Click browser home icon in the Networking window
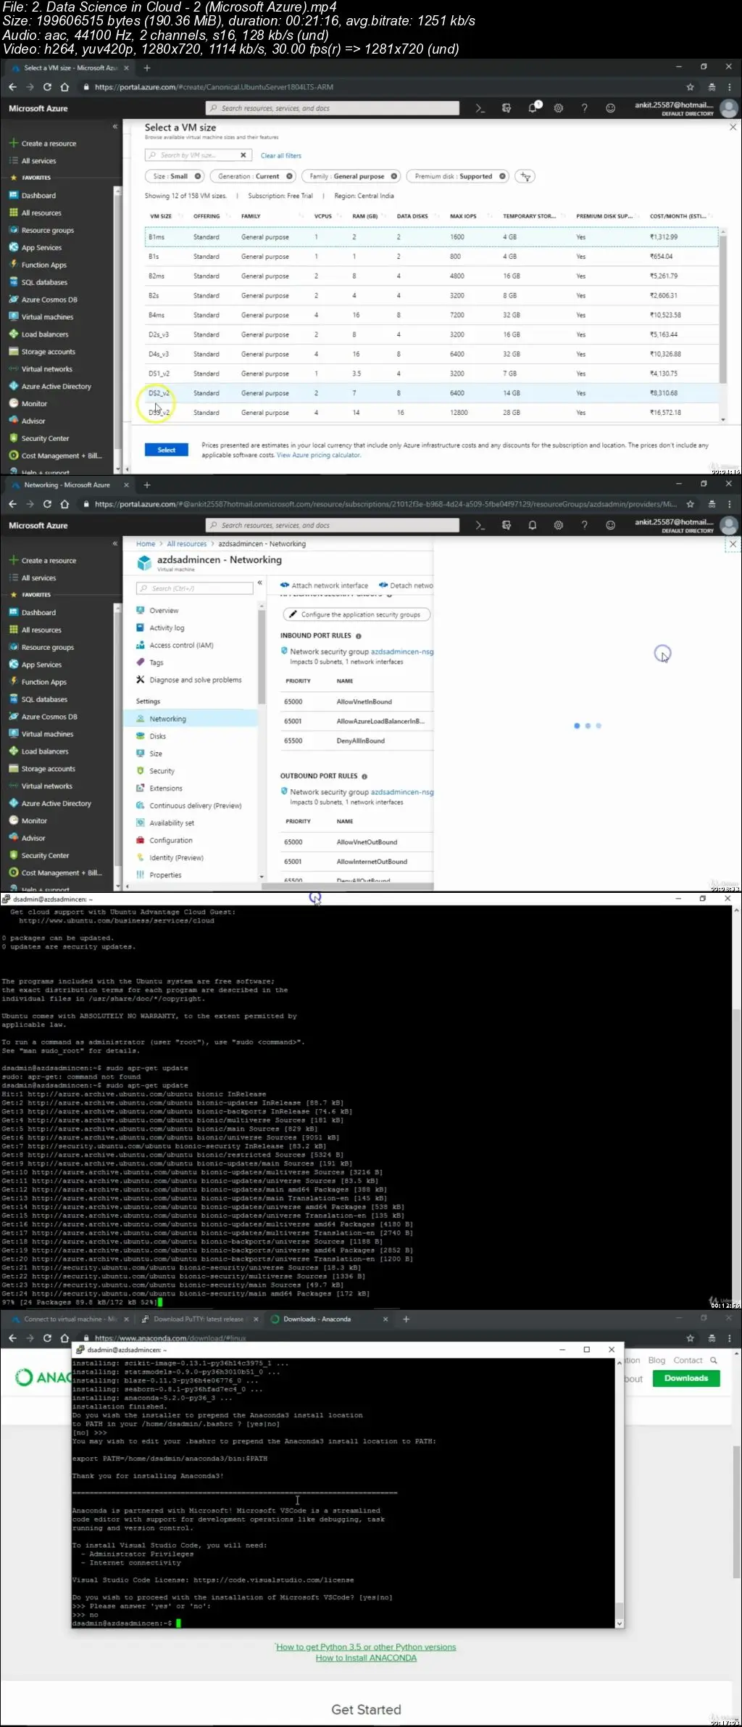742x1727 pixels. coord(64,504)
